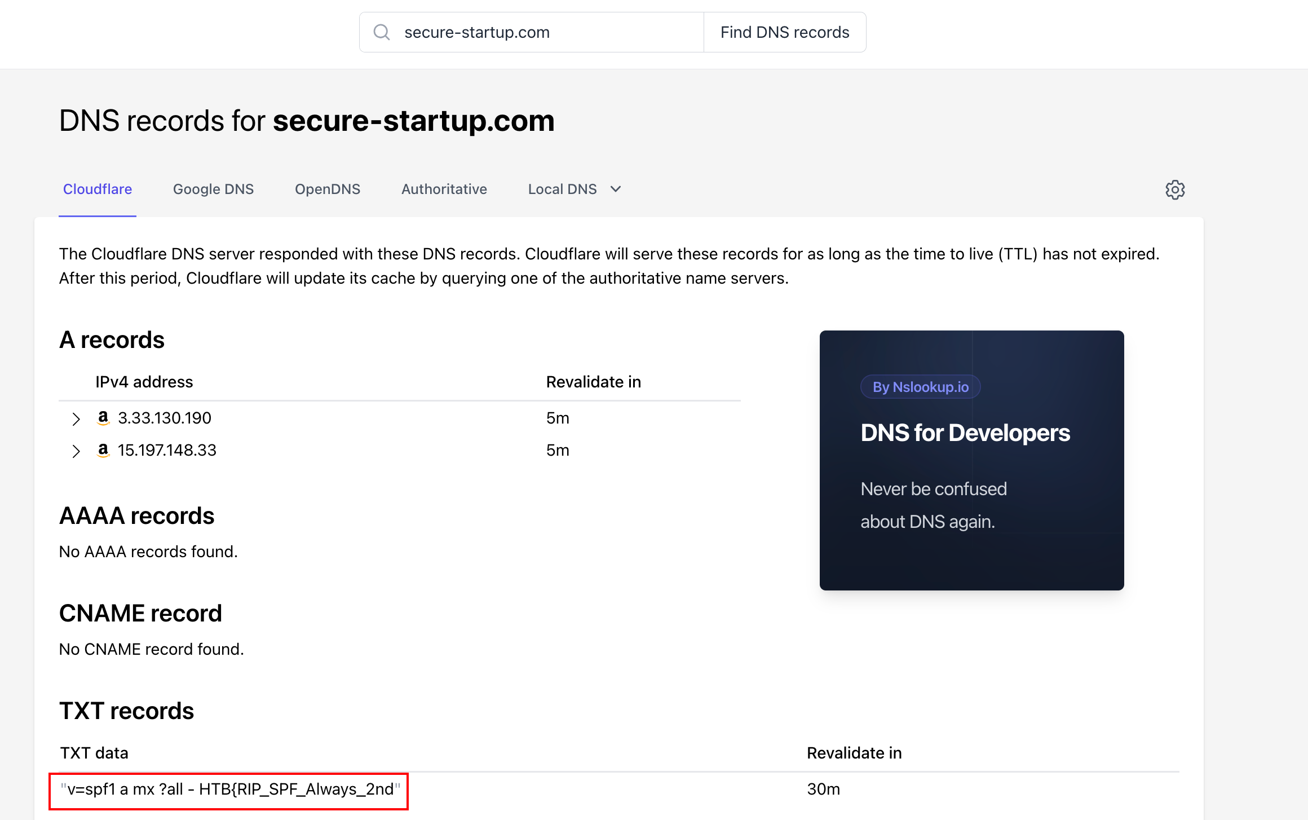Viewport: 1308px width, 820px height.
Task: Open the DNS for Developers promo card
Action: [972, 460]
